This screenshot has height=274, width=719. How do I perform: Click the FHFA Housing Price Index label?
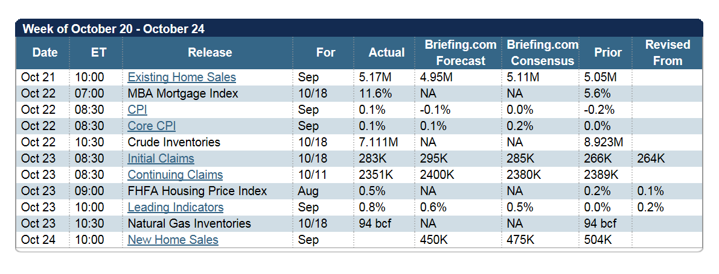(x=197, y=191)
